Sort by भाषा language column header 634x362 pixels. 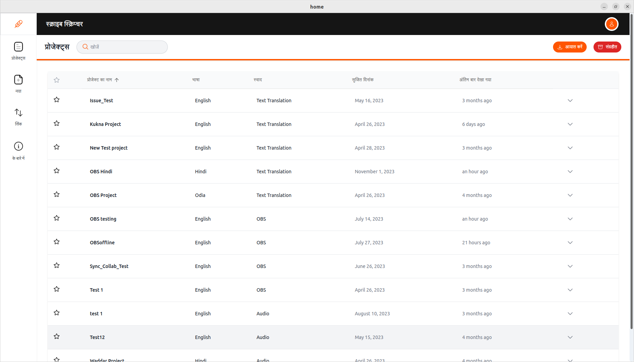tap(196, 80)
